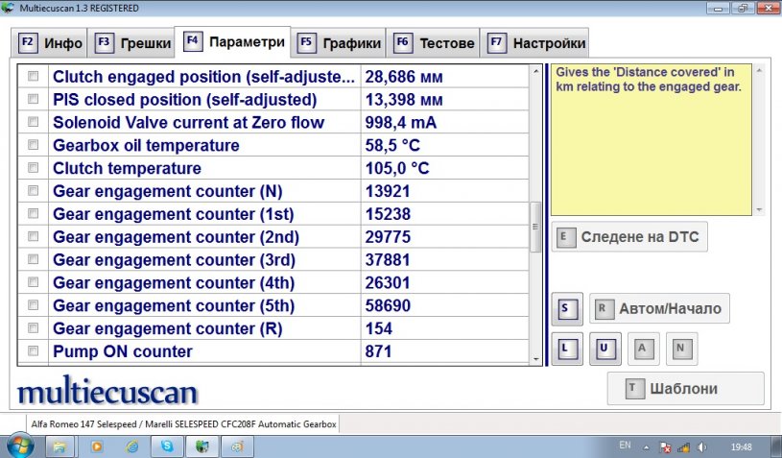Click the U key button

click(x=604, y=349)
